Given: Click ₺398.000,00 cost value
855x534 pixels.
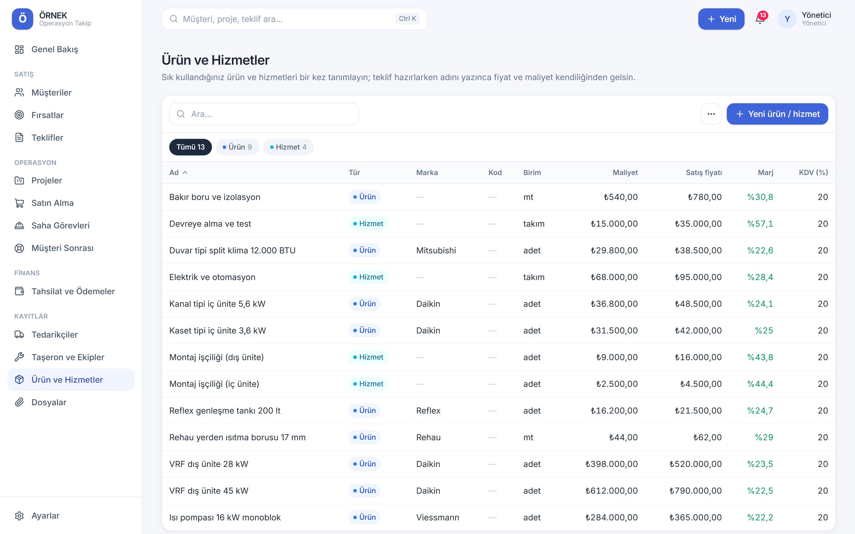Looking at the screenshot, I should (x=611, y=464).
